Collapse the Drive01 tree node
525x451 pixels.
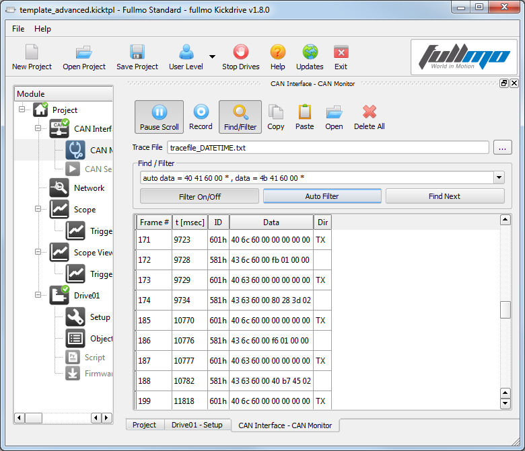pos(40,296)
